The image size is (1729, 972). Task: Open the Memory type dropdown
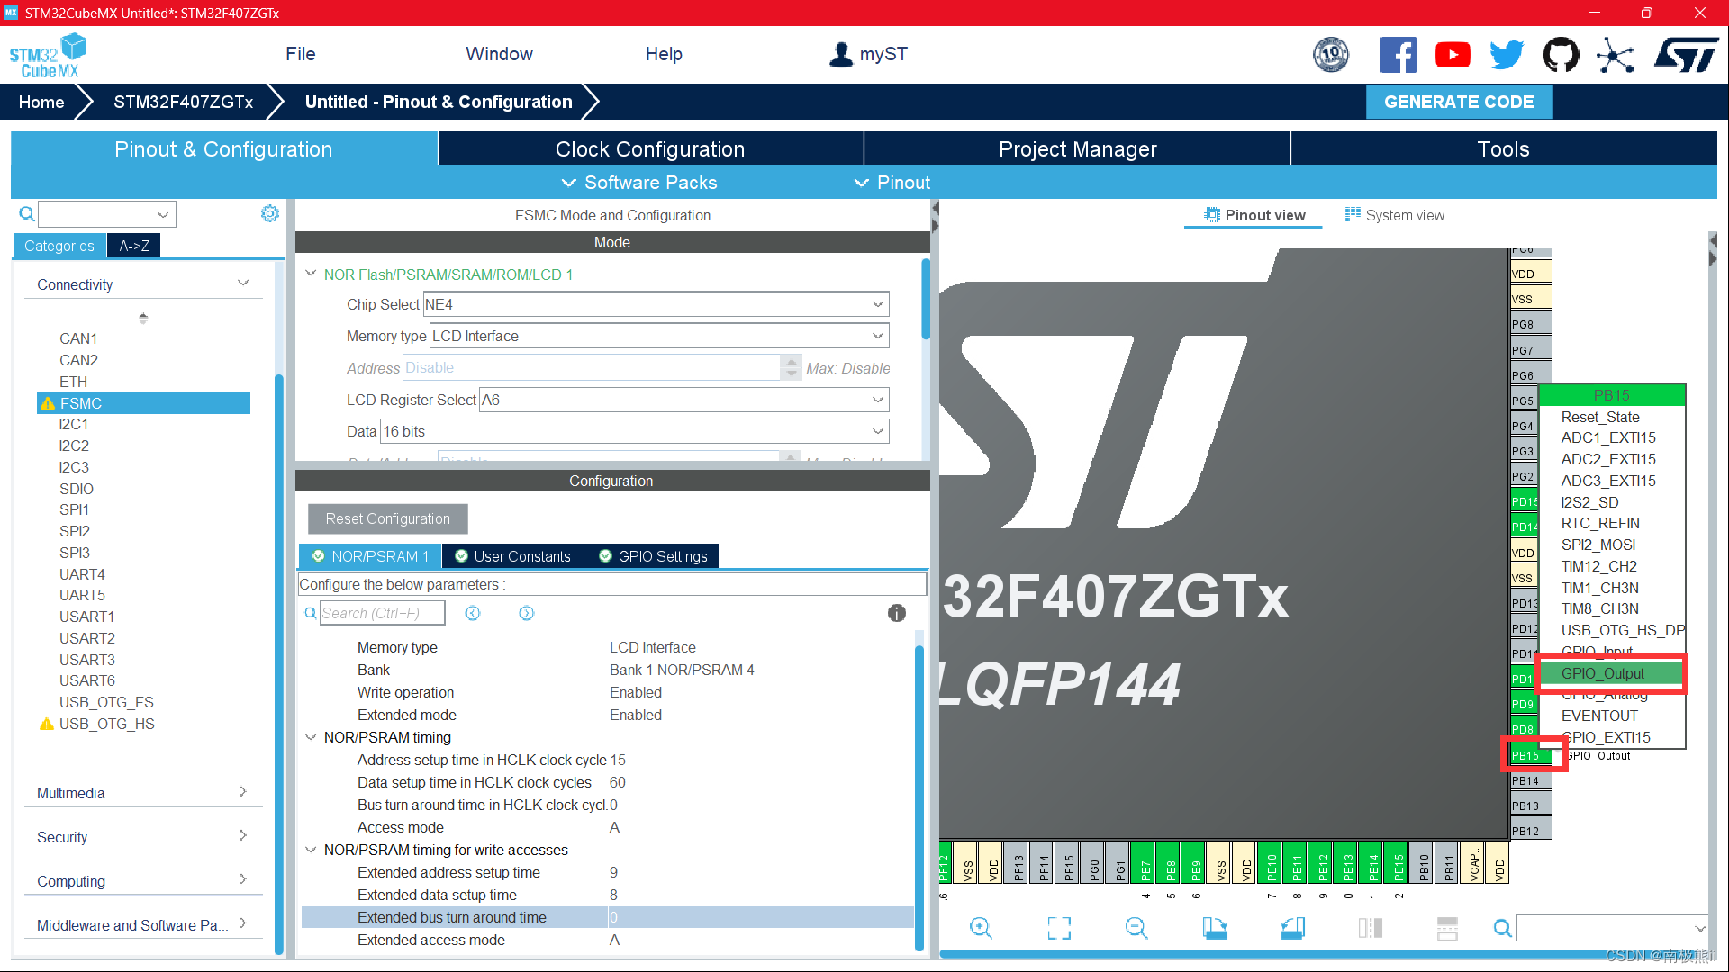[876, 335]
